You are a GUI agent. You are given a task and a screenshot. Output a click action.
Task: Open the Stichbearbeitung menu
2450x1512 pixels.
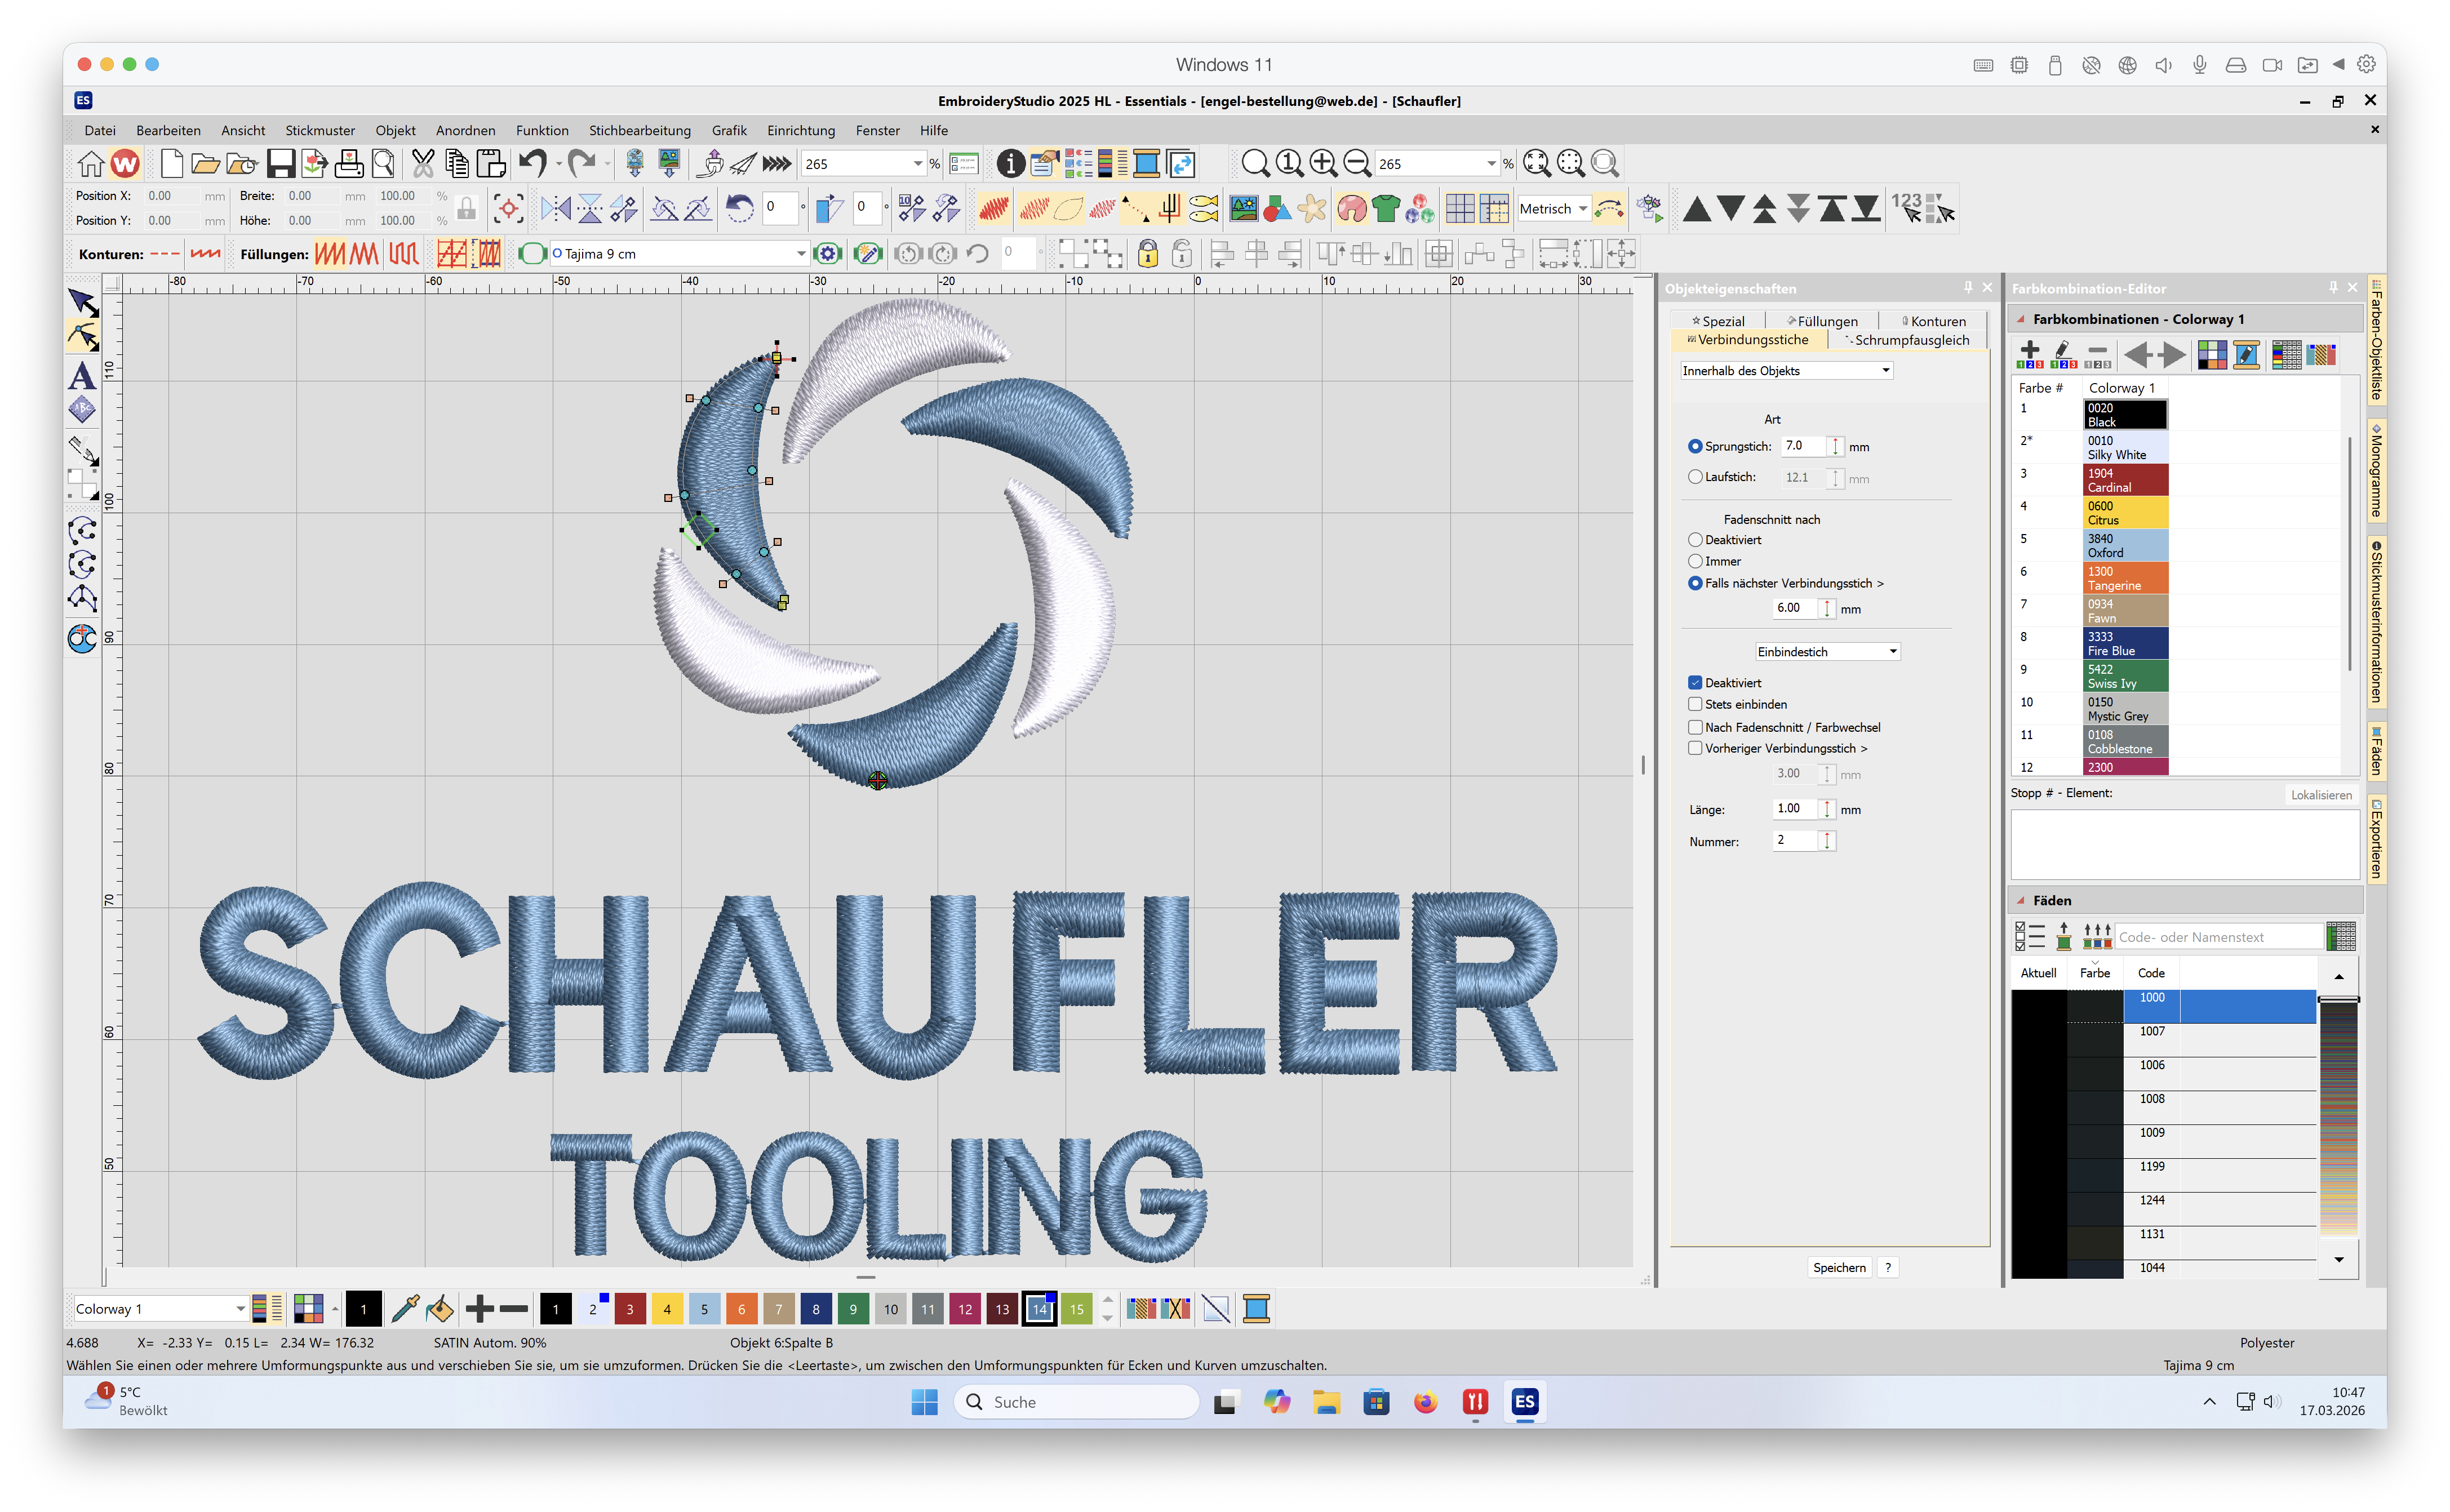(639, 130)
